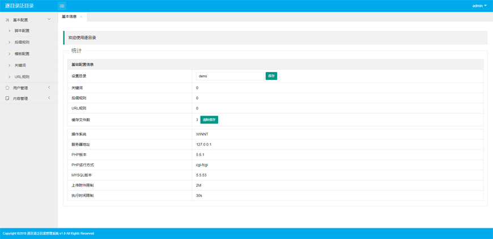Click the 操作系统 label
Viewport: 493px width, 239px height.
79,134
